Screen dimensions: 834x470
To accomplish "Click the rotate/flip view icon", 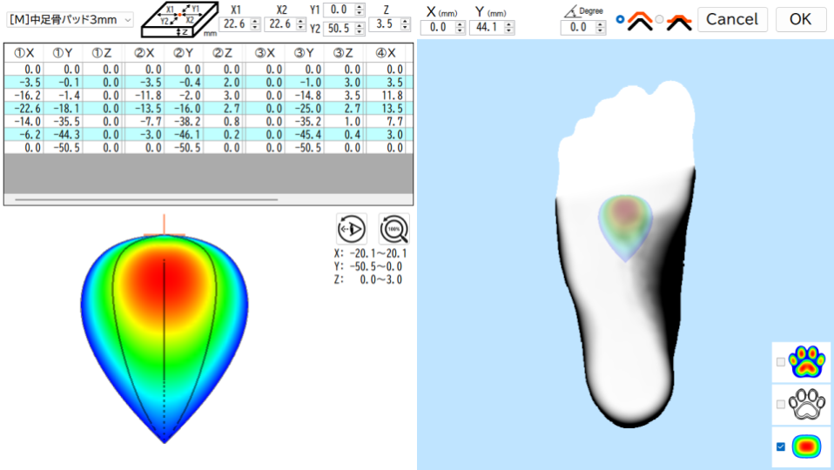I will [352, 229].
